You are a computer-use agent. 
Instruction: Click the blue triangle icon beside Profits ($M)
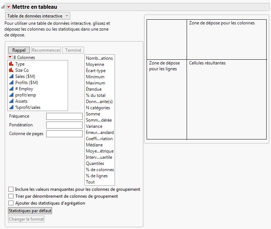11,83
